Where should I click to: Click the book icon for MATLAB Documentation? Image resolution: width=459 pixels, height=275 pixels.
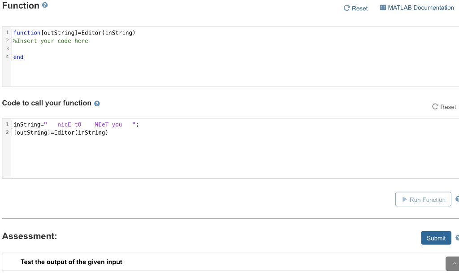tap(383, 7)
